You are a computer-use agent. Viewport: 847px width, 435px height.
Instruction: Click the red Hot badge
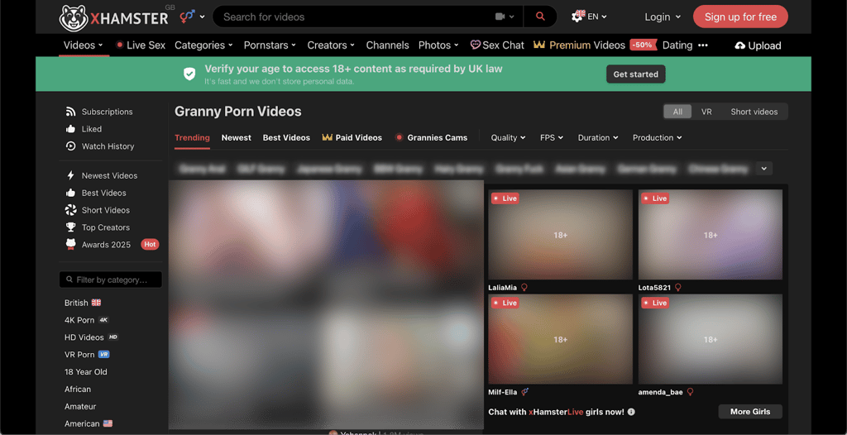pos(150,245)
